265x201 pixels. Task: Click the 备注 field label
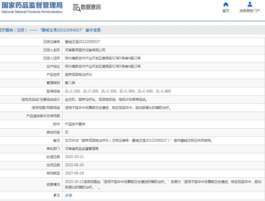point(56,141)
